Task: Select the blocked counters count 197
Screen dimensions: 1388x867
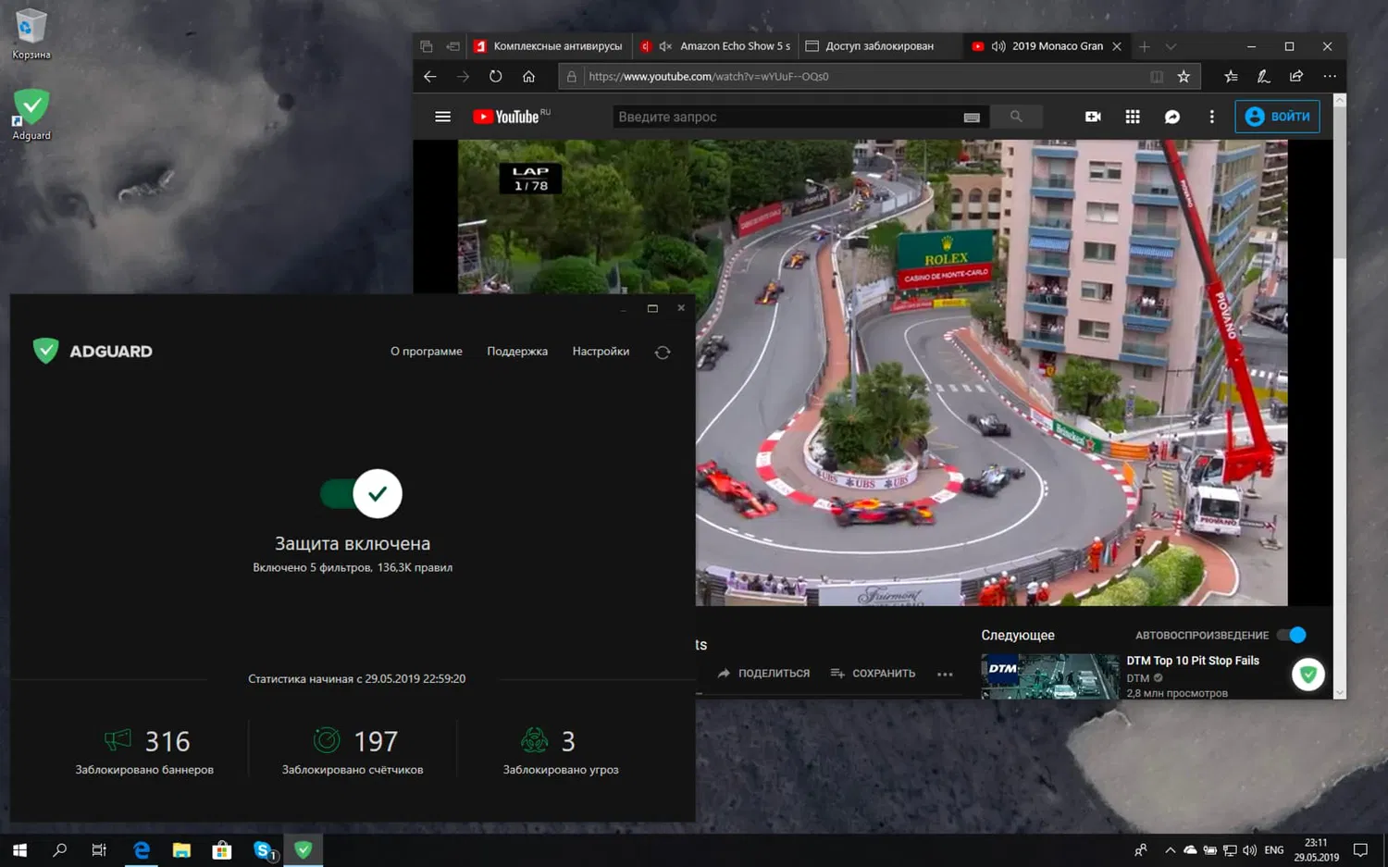Action: point(376,741)
